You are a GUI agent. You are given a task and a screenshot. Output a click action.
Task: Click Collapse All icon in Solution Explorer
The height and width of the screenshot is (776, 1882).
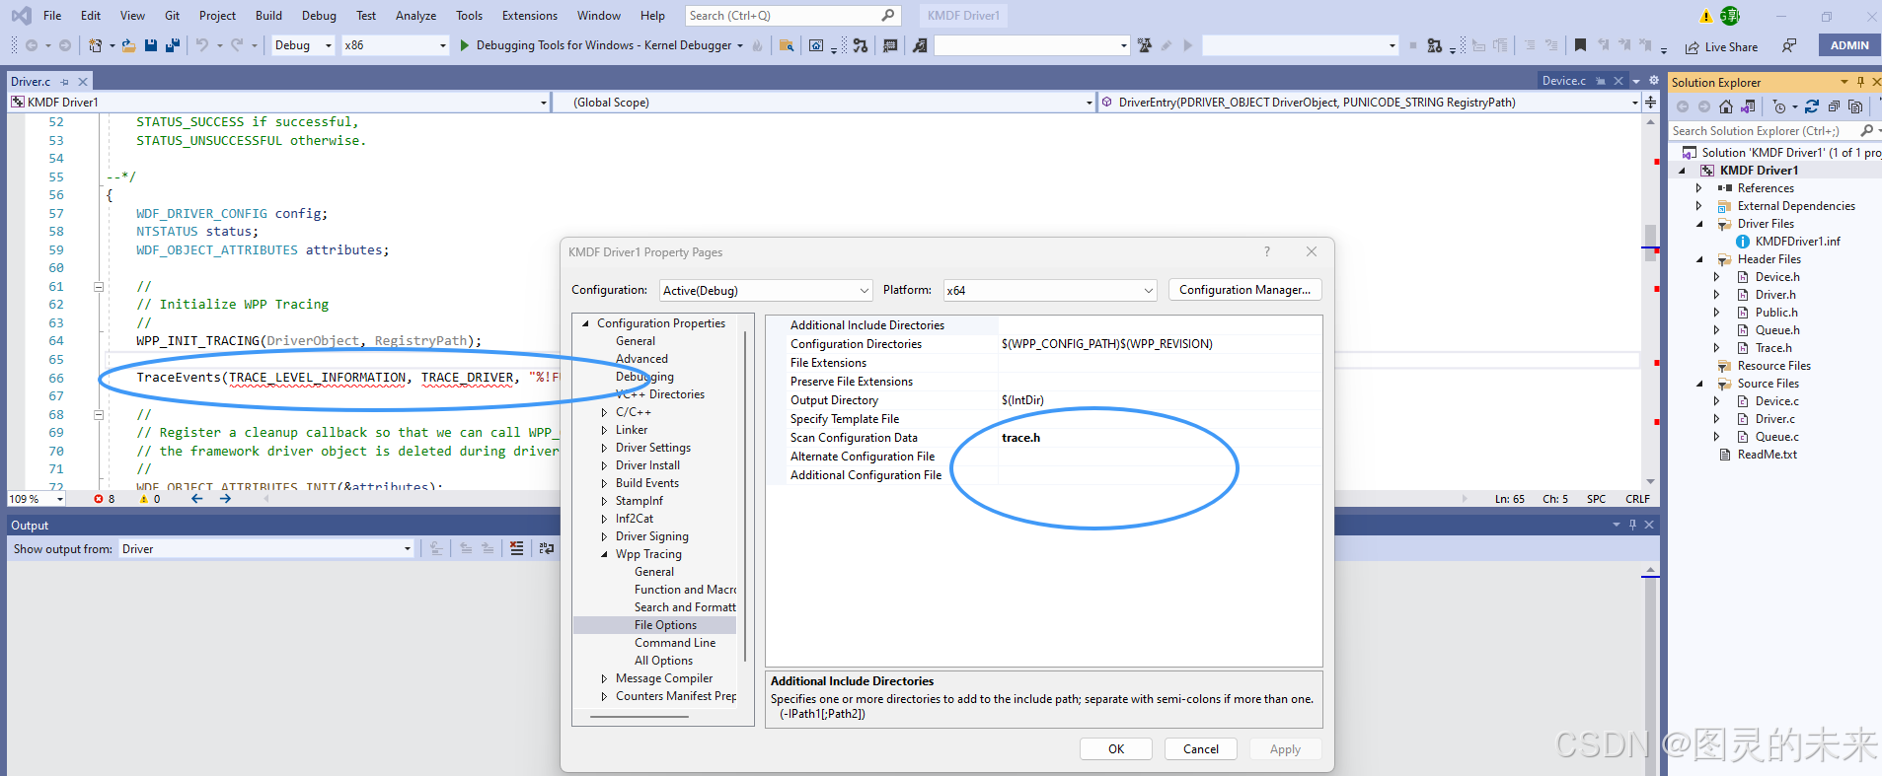[1834, 106]
